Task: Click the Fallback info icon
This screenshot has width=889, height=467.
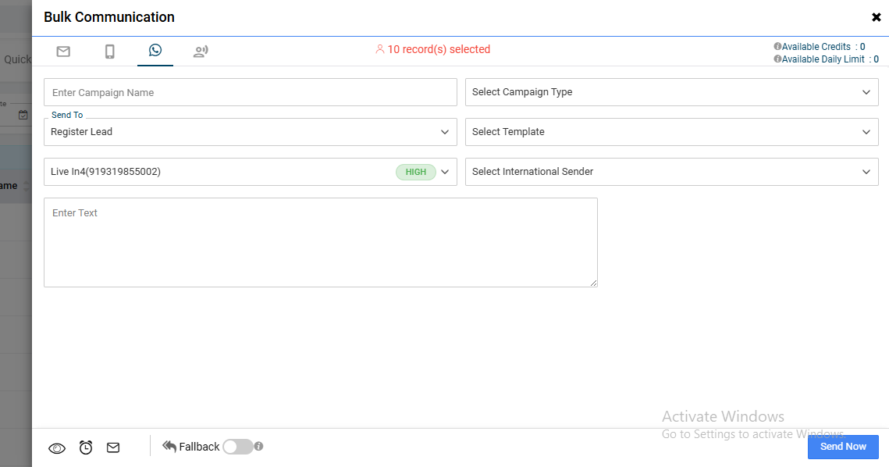Action: click(x=258, y=447)
